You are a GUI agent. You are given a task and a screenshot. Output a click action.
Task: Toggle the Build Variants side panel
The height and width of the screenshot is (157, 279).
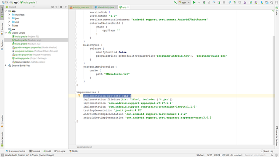coord(2,140)
